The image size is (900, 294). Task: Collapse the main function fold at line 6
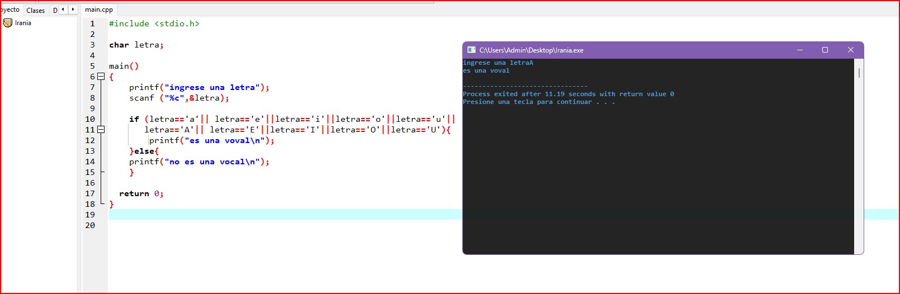(101, 77)
